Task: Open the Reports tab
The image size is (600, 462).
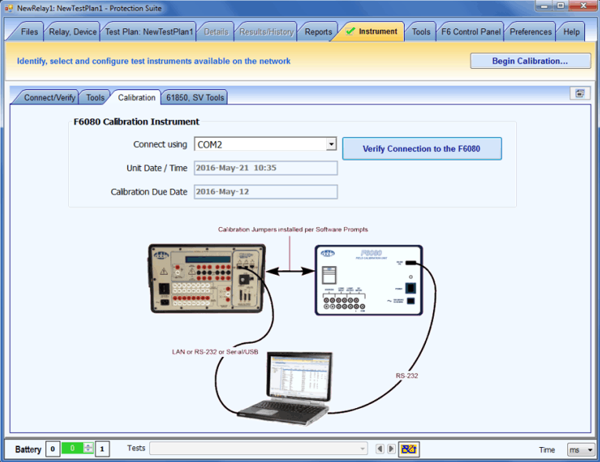Action: (x=318, y=32)
